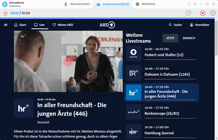
Task: Select the hr channel logo in livestream list
Action: tap(134, 92)
